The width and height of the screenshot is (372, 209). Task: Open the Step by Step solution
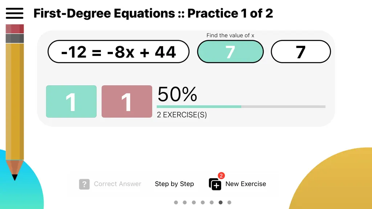click(x=174, y=184)
